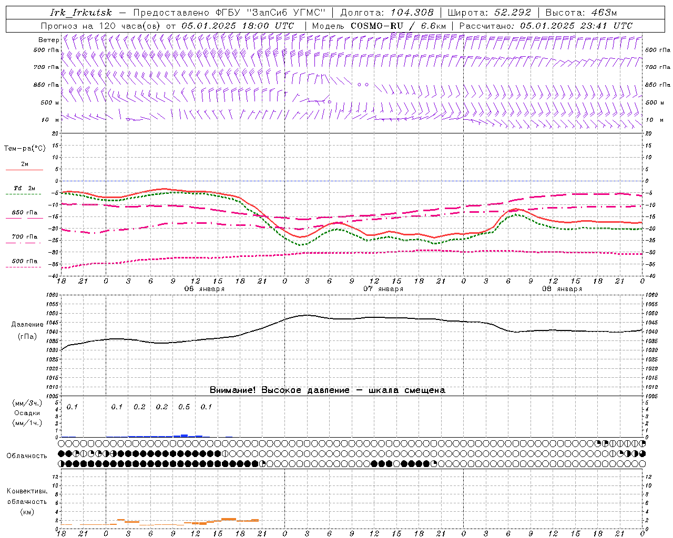Click the 2м temperature legend entry
The image size is (673, 538).
point(25,164)
